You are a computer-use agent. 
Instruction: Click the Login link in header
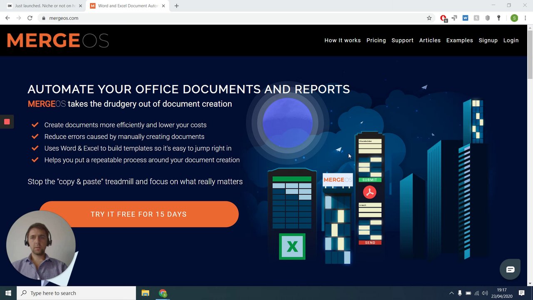[511, 40]
